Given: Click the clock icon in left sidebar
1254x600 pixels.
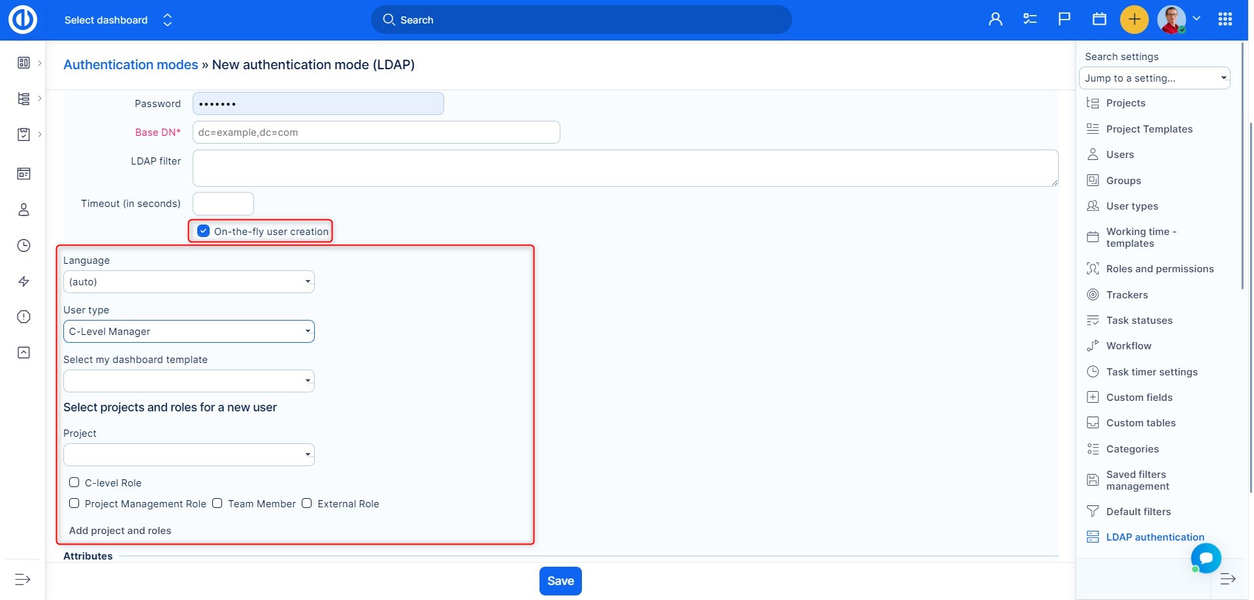Looking at the screenshot, I should [24, 245].
